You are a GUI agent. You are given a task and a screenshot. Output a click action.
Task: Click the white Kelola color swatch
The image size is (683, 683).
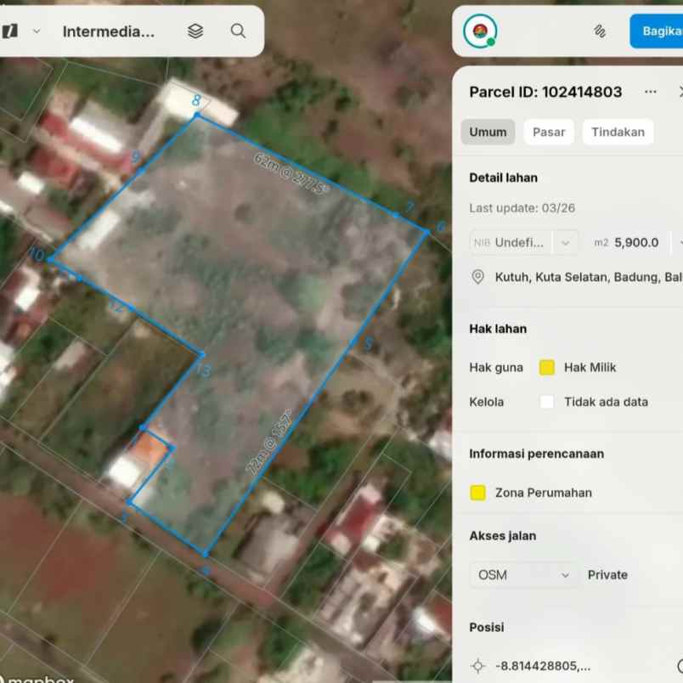click(547, 402)
